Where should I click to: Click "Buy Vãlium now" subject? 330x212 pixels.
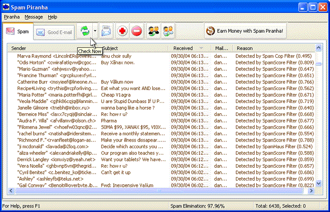coord(117,82)
